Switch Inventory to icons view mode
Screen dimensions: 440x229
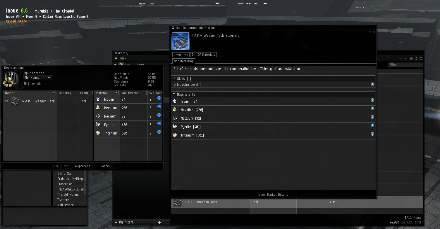pyautogui.click(x=411, y=58)
